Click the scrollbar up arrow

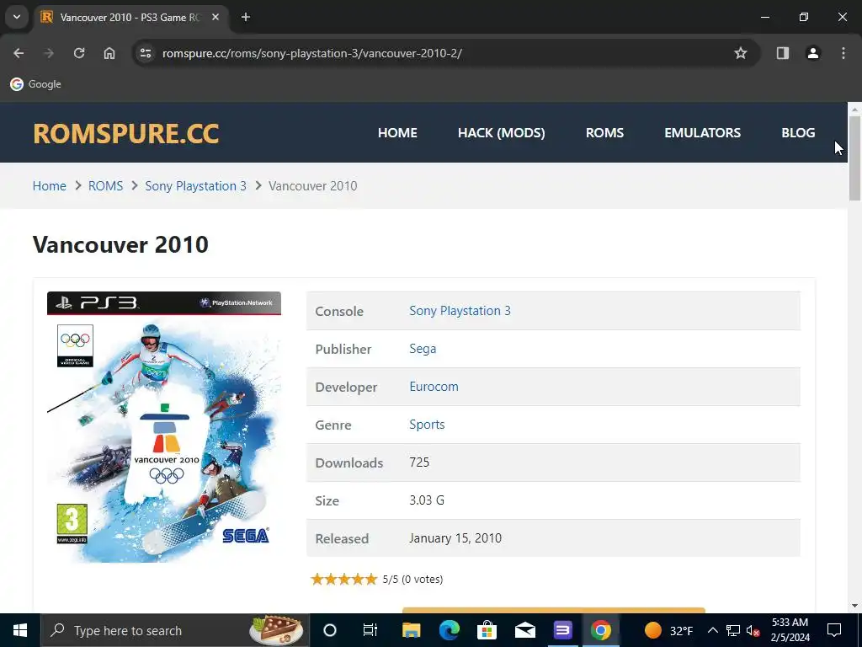(x=855, y=110)
